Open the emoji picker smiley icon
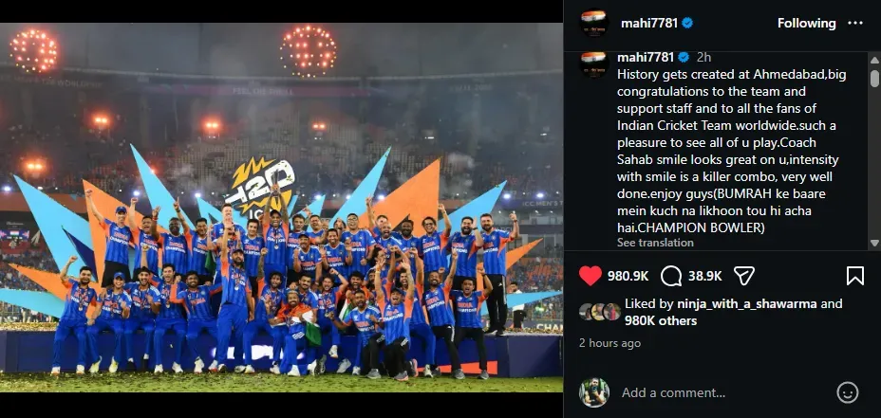The height and width of the screenshot is (418, 881). click(x=847, y=392)
